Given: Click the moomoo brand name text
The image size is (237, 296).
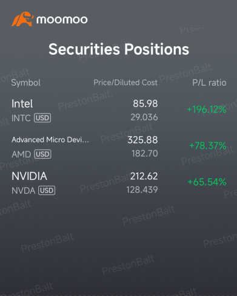Looking at the screenshot, I should point(62,20).
